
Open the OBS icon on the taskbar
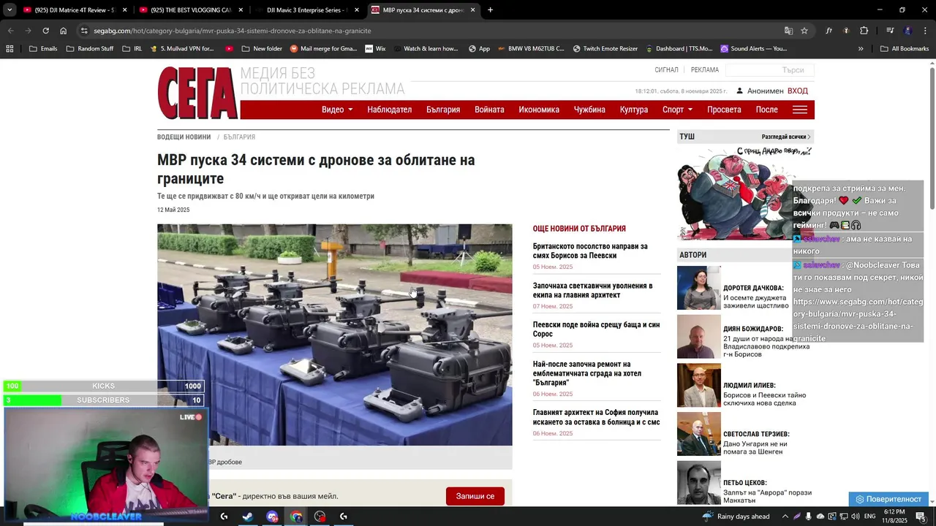[x=320, y=517]
